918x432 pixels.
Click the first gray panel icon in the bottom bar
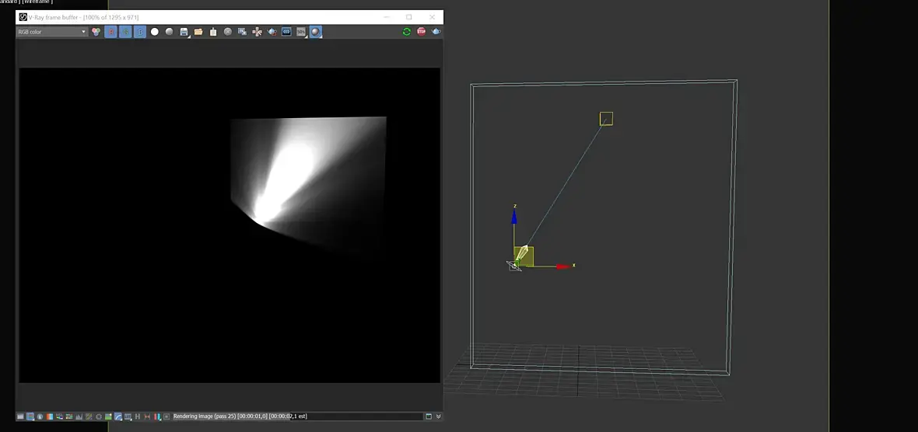pos(20,416)
